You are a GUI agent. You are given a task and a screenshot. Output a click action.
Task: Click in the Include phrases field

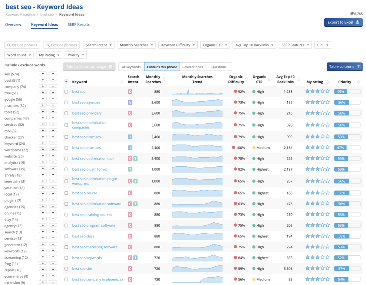[22, 45]
